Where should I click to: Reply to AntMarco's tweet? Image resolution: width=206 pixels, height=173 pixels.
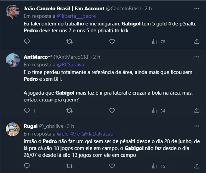tap(27, 111)
